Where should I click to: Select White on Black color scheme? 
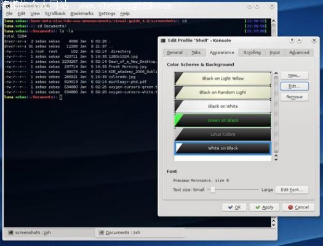click(223, 148)
